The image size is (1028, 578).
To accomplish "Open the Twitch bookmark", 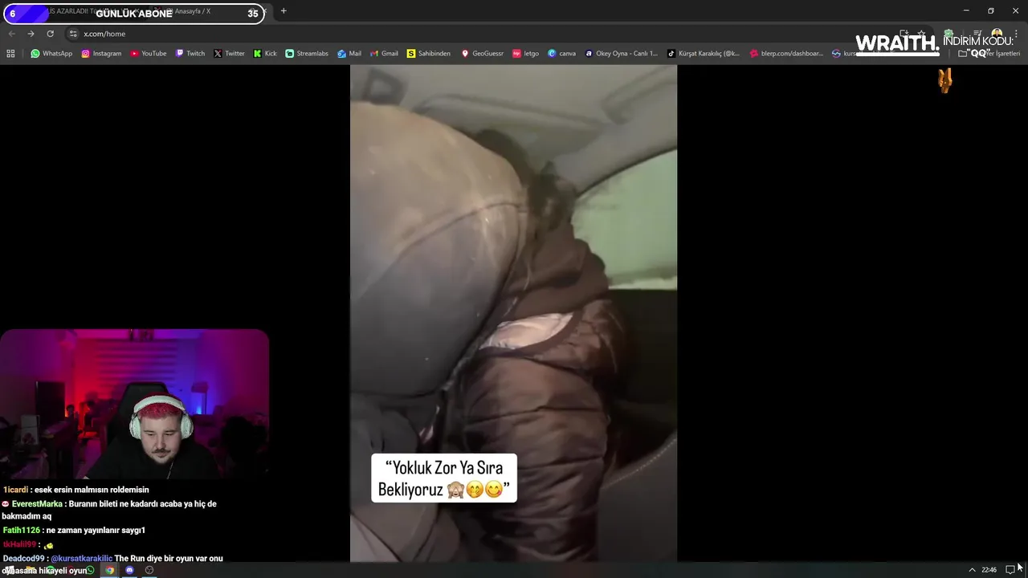I will pyautogui.click(x=190, y=54).
